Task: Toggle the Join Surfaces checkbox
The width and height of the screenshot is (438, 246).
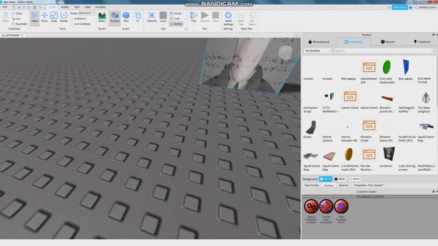Action: [x=72, y=24]
